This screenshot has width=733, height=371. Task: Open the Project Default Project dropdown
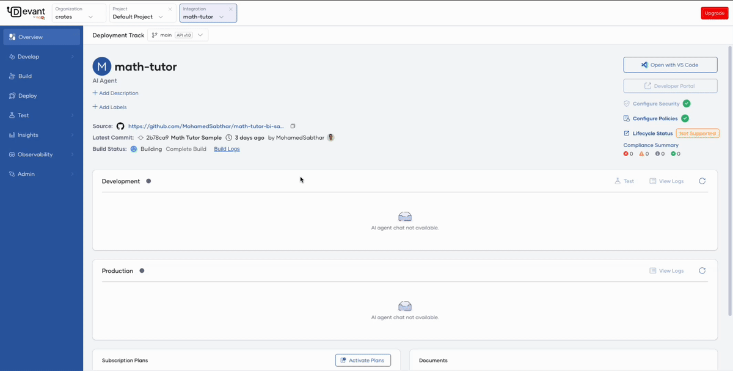[142, 13]
